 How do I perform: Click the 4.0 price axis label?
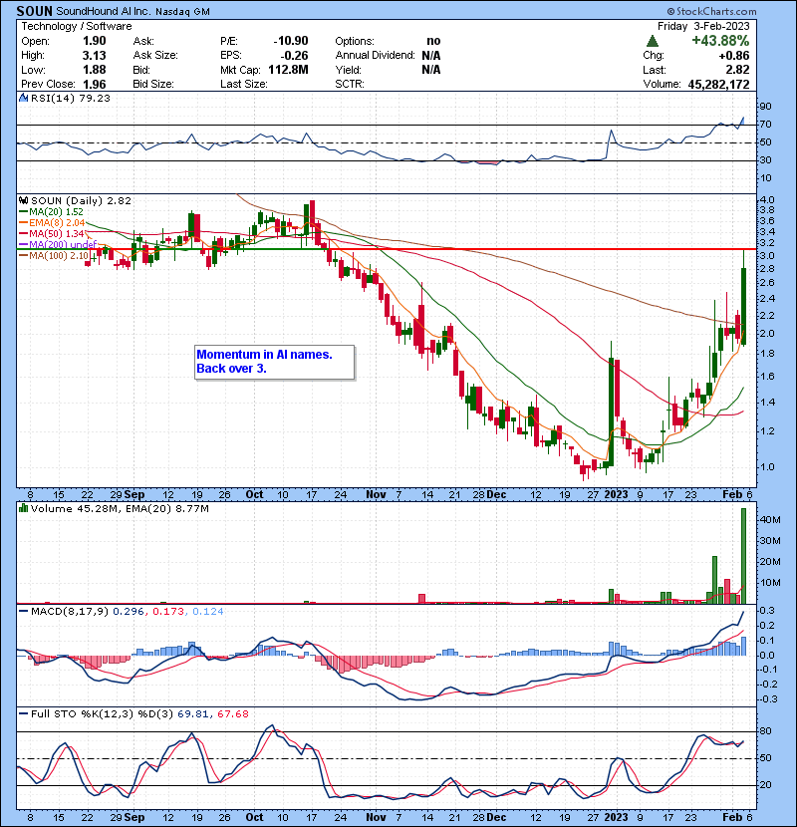click(767, 200)
